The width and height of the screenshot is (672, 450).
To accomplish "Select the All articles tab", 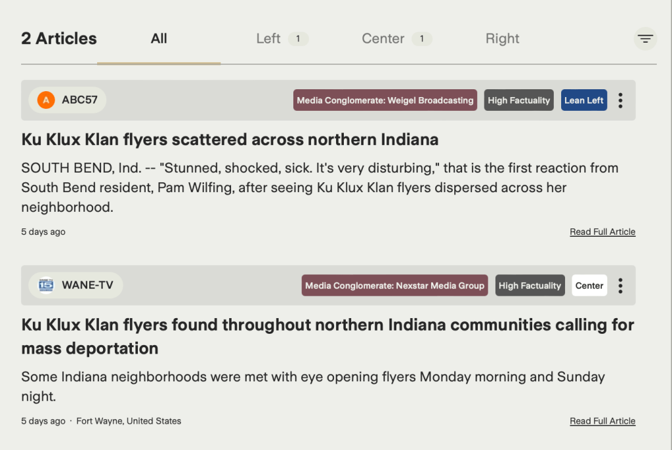I will (x=159, y=39).
